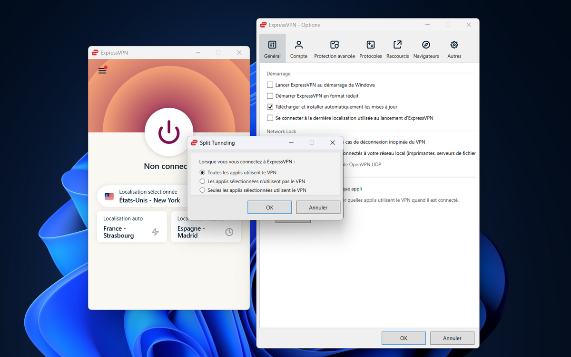The image size is (571, 357).
Task: Click the United States flag icon
Action: pyautogui.click(x=109, y=195)
